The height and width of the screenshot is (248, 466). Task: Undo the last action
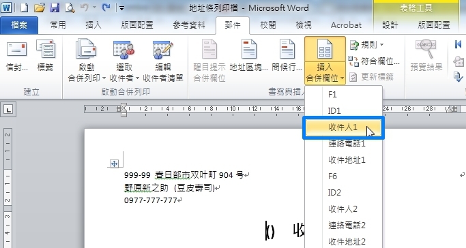84,7
